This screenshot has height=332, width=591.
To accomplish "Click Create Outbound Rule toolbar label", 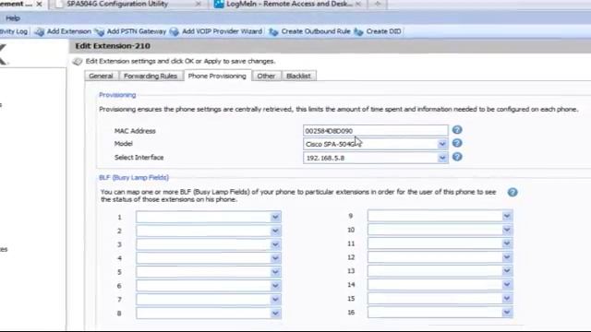I will click(316, 31).
